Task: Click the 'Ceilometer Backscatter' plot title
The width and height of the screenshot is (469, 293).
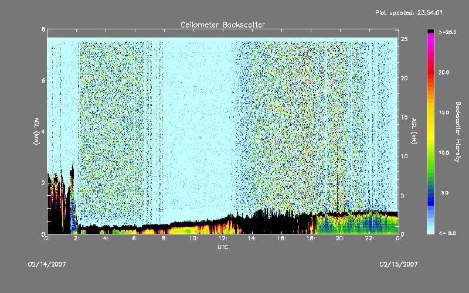Action: (x=223, y=25)
